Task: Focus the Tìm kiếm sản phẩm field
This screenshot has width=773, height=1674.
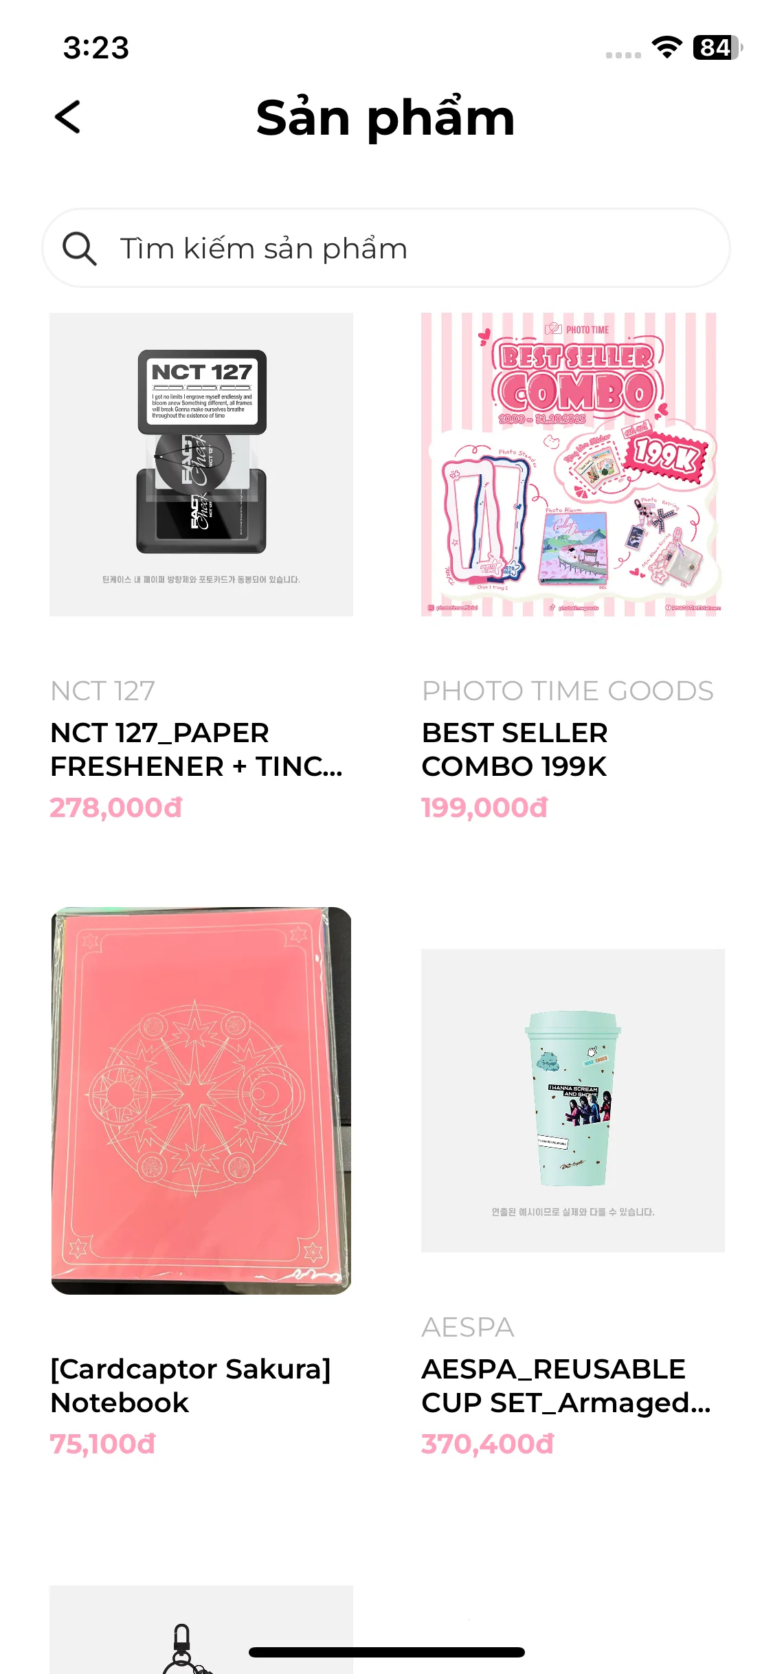Action: [x=386, y=248]
